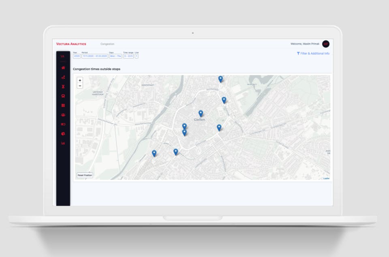Open the passengers group icon in sidebar
Screen dimensions: 389x257
point(63,115)
